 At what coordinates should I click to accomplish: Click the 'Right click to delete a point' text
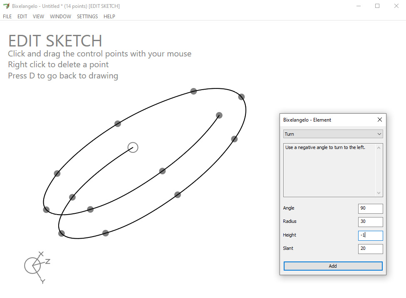coord(58,65)
